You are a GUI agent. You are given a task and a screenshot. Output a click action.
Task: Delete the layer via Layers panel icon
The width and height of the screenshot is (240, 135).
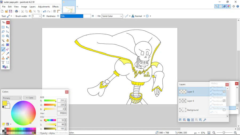point(184,120)
